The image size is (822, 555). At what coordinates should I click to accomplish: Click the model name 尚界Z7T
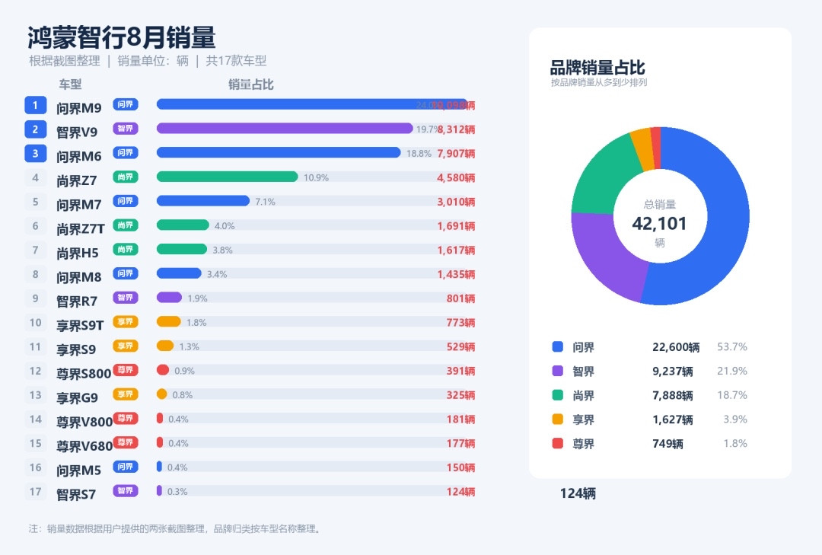81,228
